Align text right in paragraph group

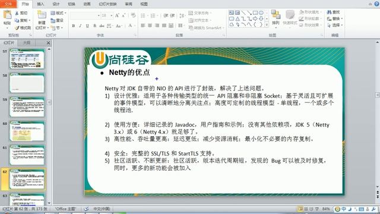157,26
